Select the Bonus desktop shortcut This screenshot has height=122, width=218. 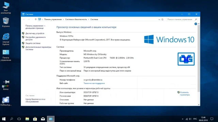click(6, 85)
